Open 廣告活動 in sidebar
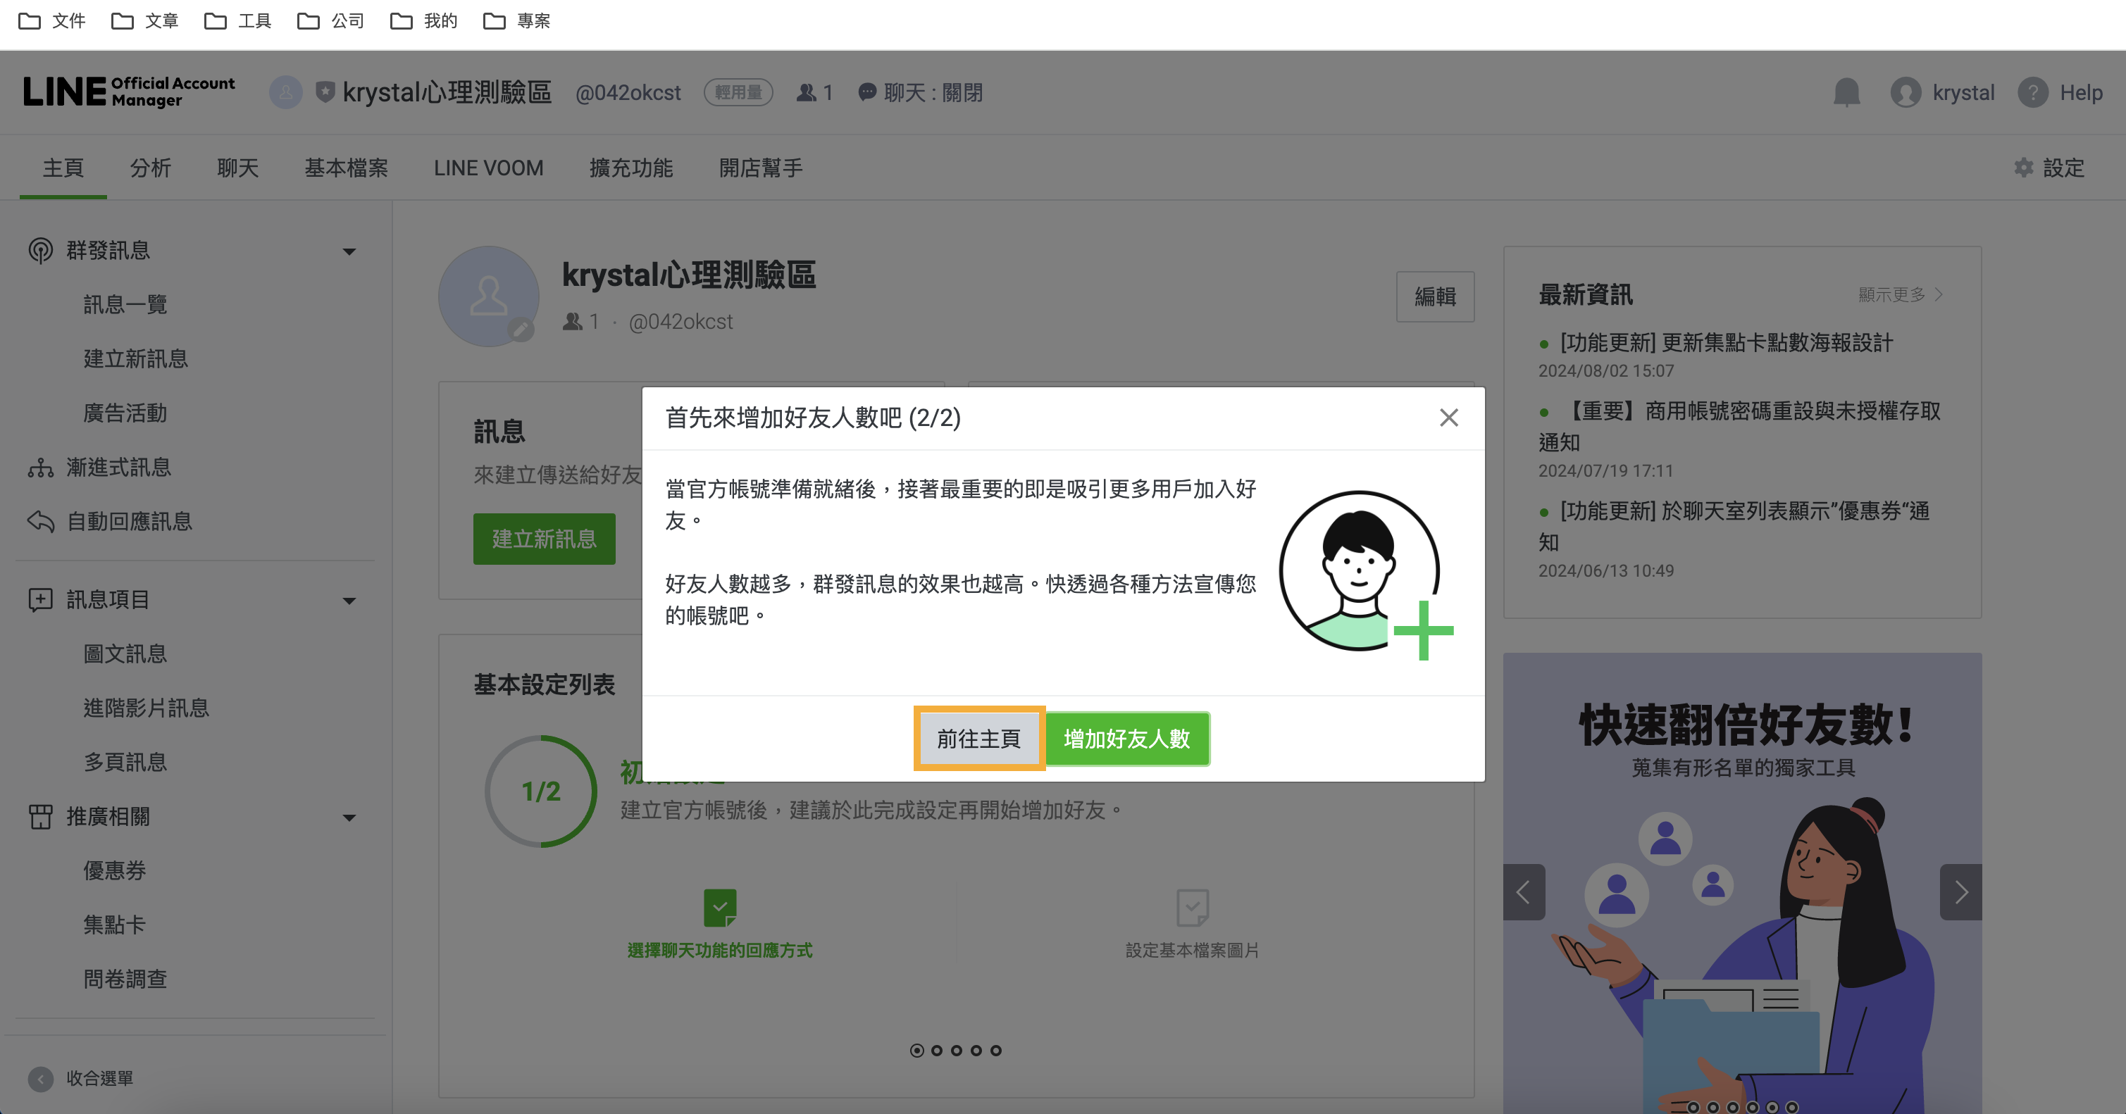Image resolution: width=2126 pixels, height=1114 pixels. pyautogui.click(x=125, y=413)
